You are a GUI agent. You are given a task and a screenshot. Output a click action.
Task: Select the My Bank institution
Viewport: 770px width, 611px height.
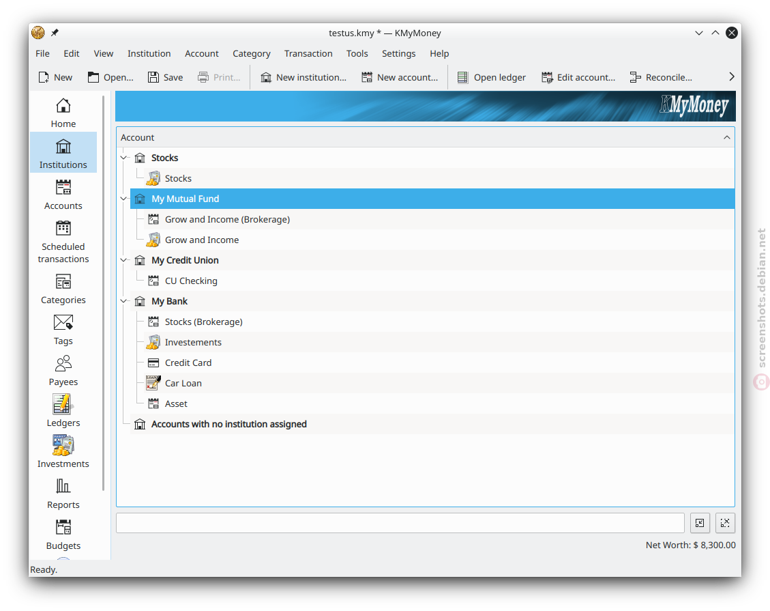click(432, 301)
